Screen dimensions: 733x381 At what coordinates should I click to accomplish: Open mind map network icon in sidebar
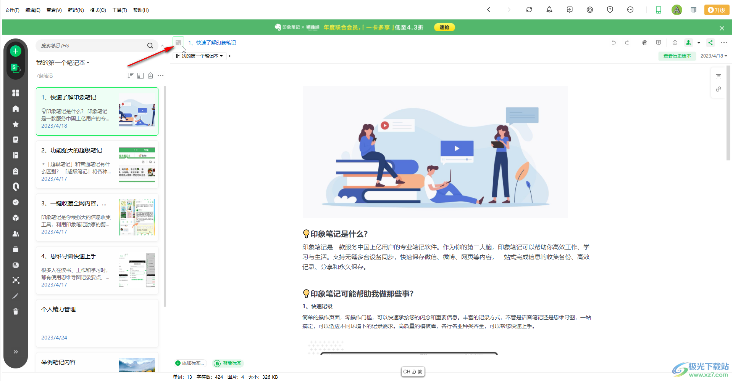tap(16, 280)
